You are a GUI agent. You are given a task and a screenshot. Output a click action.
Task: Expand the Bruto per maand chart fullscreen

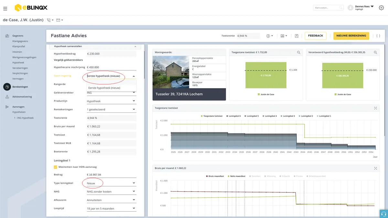point(376,168)
